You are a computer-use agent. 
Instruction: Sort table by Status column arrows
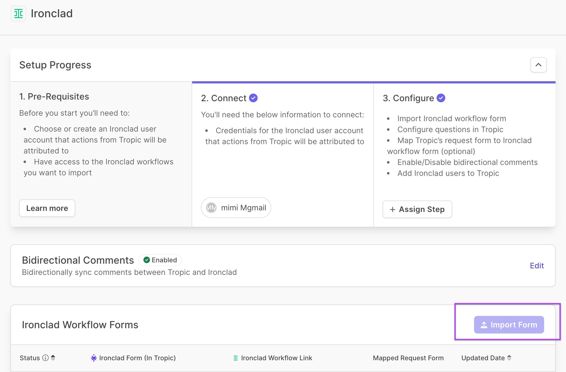53,358
